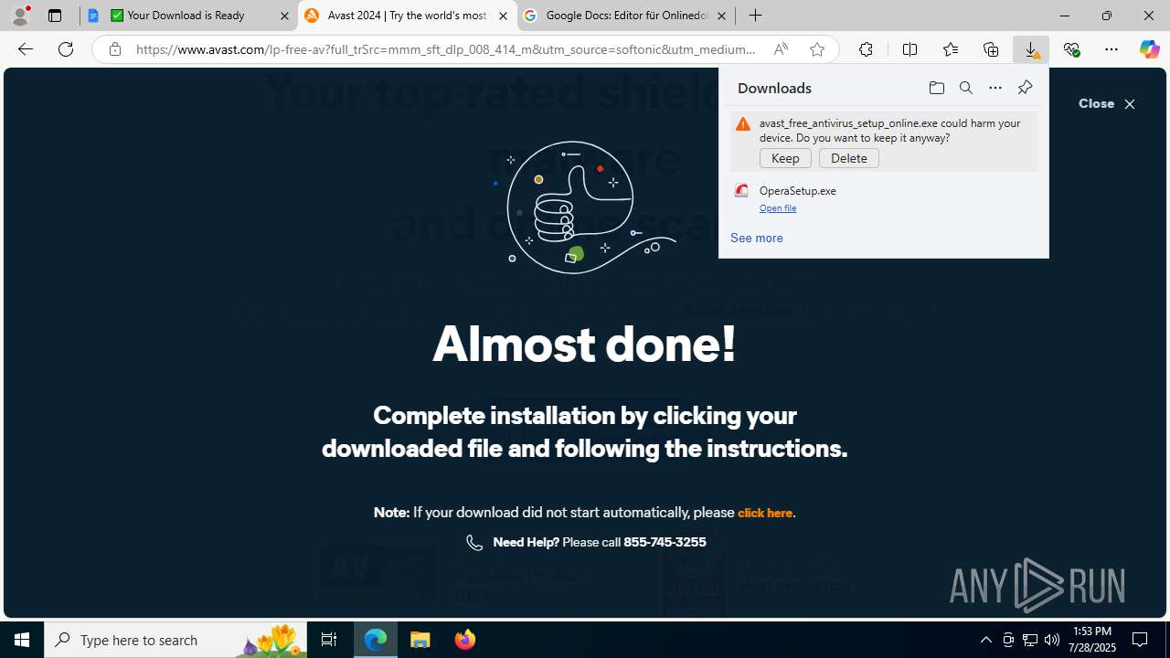
Task: Refresh the current page
Action: coord(66,49)
